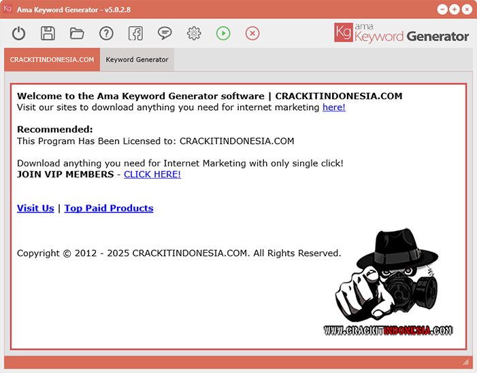Image resolution: width=477 pixels, height=373 pixels.
Task: Open settings with the gear icon
Action: point(194,33)
